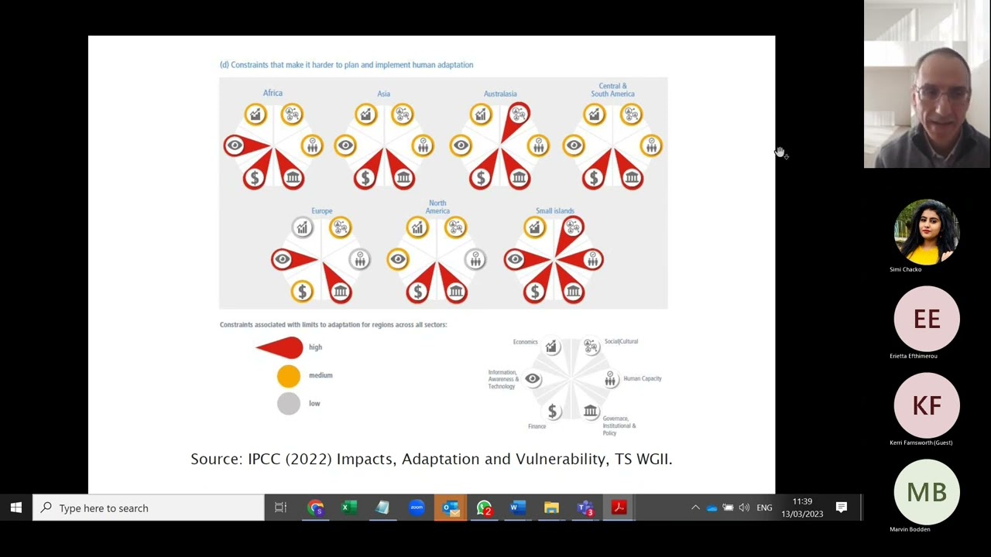Open File Explorer from the taskbar
The image size is (991, 557).
551,507
